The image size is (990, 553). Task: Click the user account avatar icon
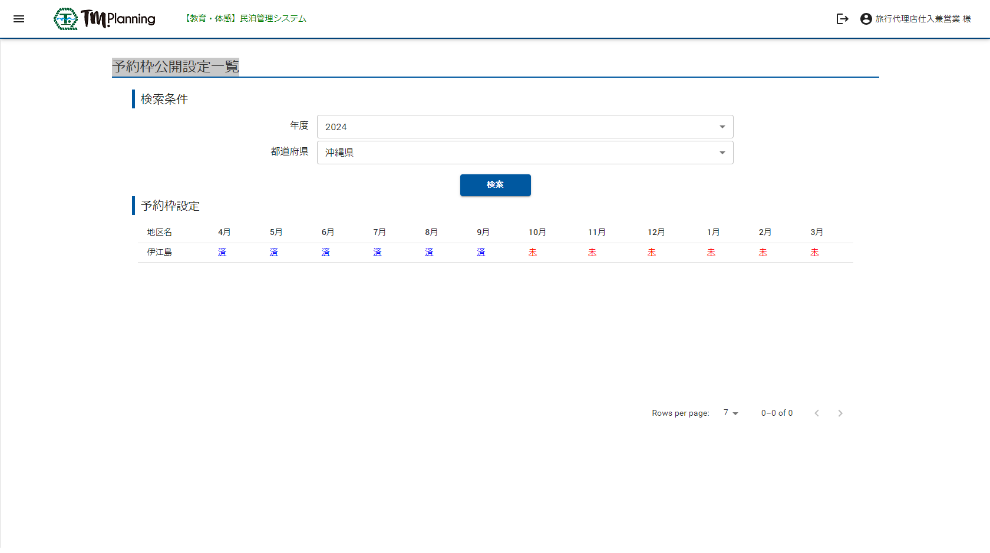coord(866,19)
